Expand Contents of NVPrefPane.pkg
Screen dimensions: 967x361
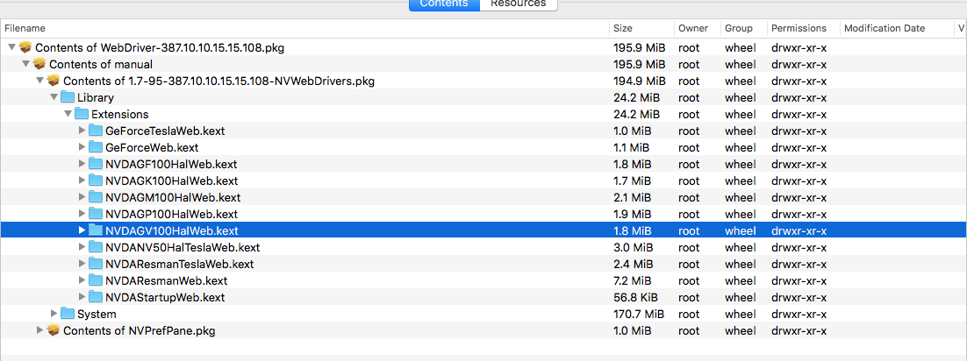(x=40, y=330)
